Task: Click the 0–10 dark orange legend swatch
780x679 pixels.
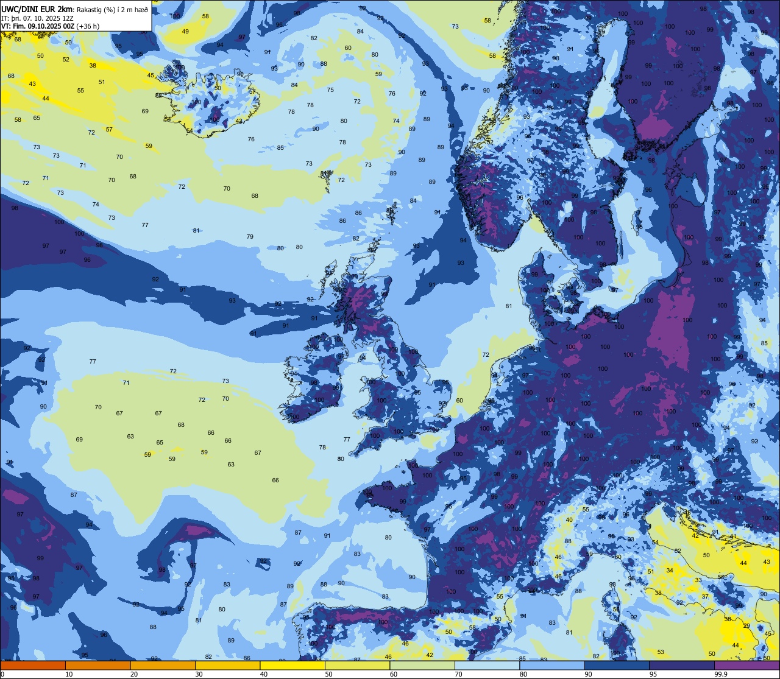Action: click(x=33, y=665)
